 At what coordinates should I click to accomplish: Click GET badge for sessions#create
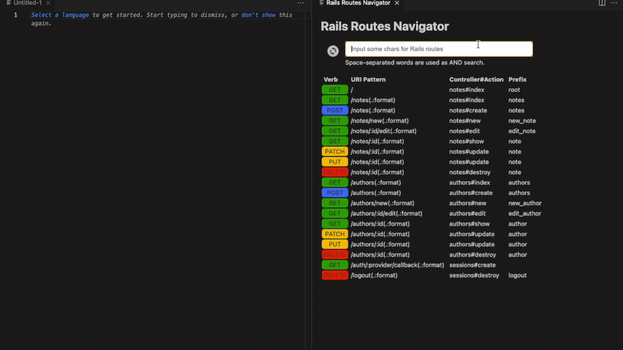tap(334, 265)
